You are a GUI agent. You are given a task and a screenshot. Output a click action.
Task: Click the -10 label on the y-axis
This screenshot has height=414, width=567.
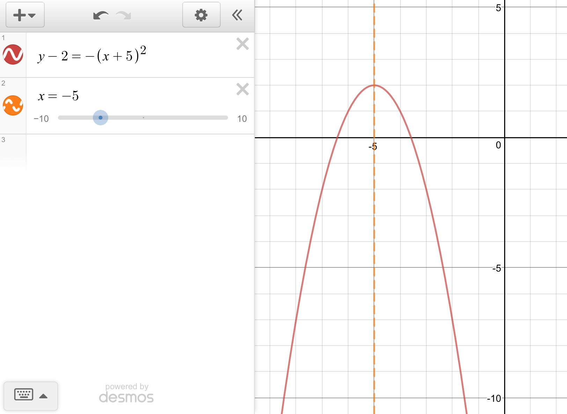tap(494, 398)
